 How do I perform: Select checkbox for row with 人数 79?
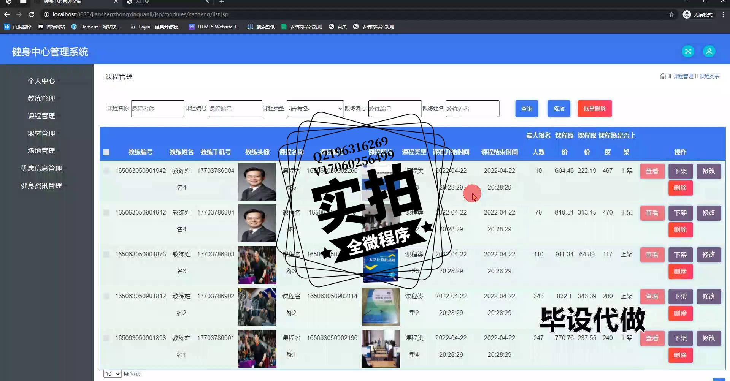click(x=106, y=213)
